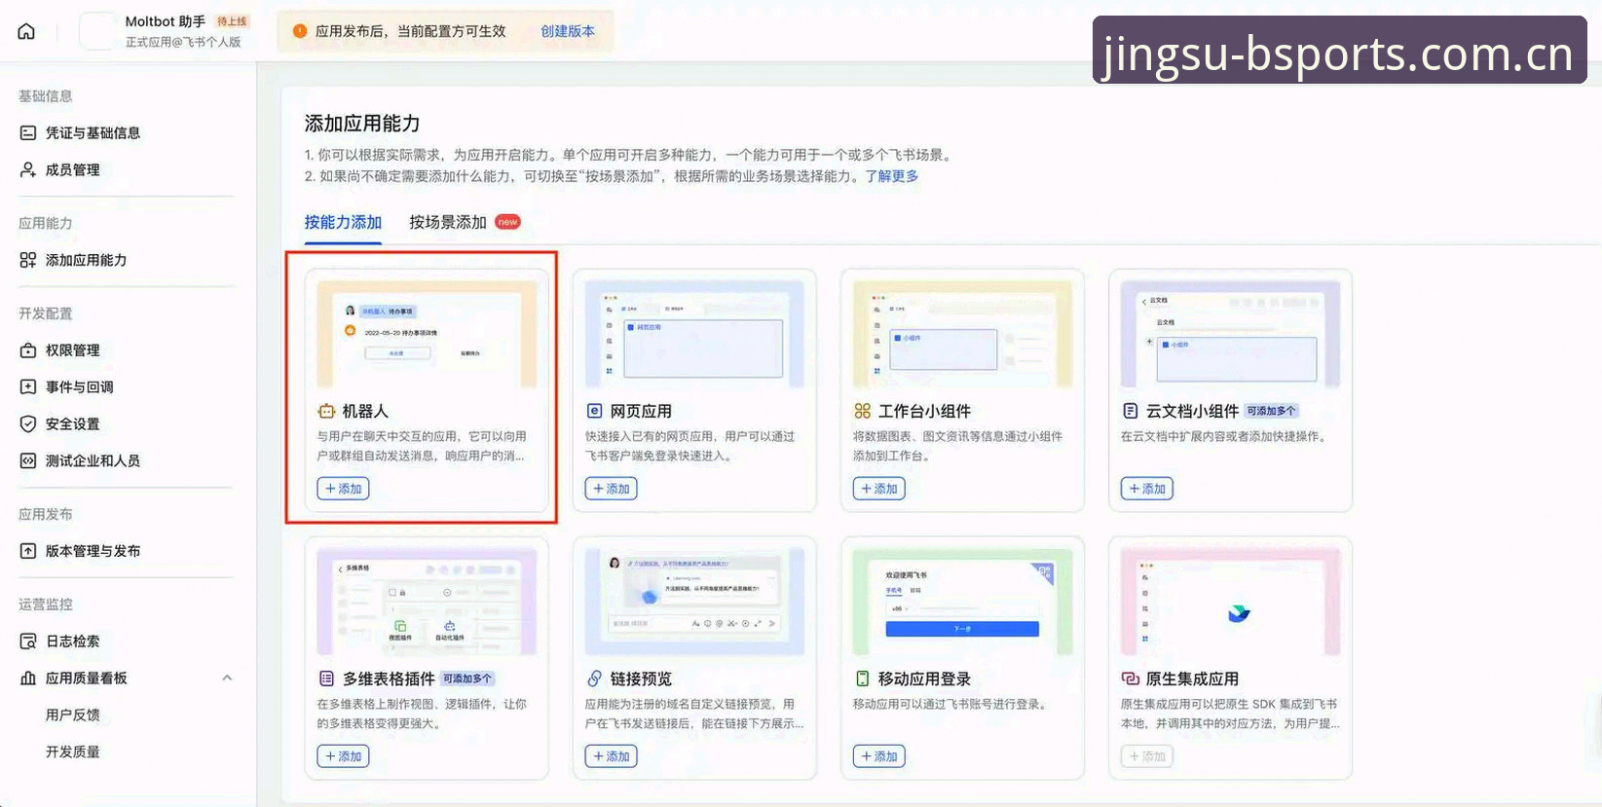
Task: Click the 成员管理 person icon
Action: 28,169
